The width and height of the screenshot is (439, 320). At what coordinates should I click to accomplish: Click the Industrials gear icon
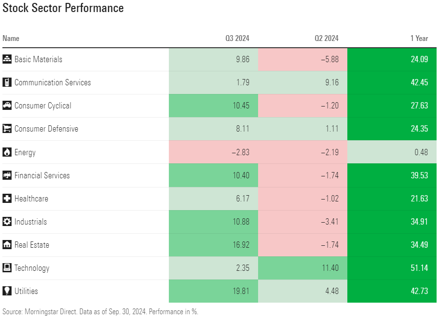(x=7, y=222)
